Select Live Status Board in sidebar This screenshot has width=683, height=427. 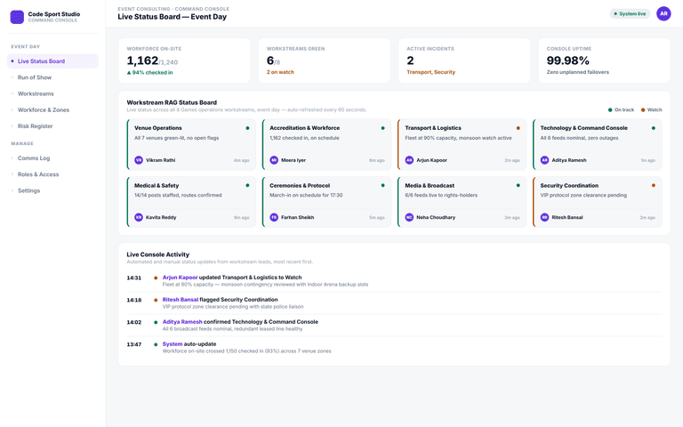click(52, 61)
